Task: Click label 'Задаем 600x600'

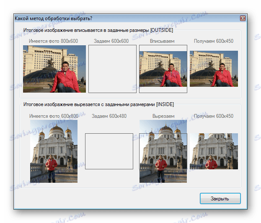Action: tap(111, 41)
